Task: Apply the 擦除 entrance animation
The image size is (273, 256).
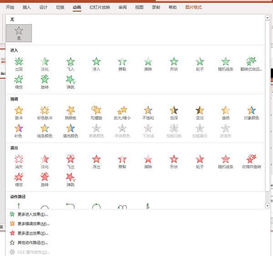Action: tap(148, 64)
